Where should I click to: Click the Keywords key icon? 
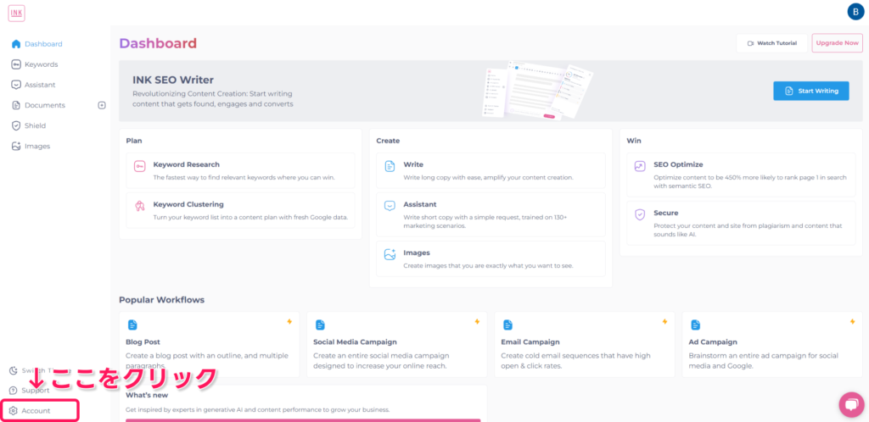coord(16,64)
